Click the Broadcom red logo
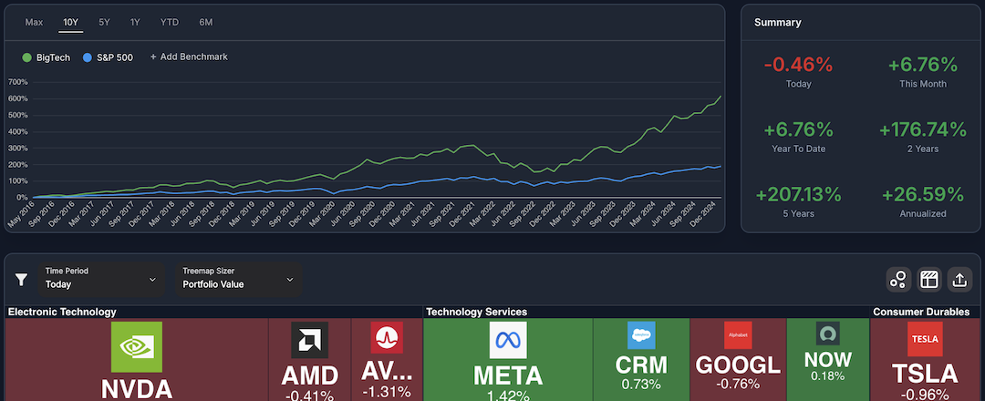Screen dimensions: 985x401 click(387, 337)
